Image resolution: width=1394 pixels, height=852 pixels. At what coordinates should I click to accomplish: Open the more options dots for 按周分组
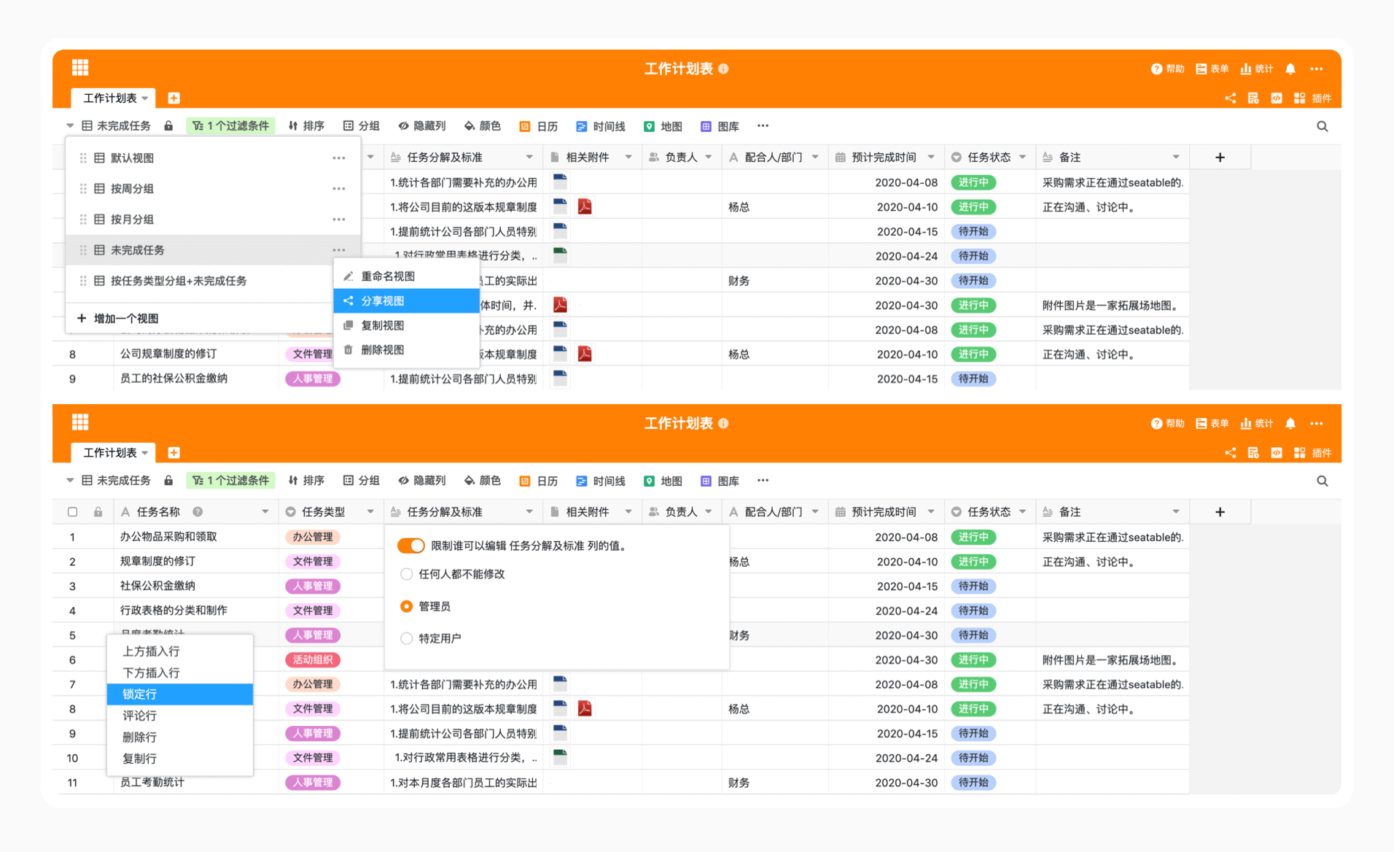[x=338, y=189]
